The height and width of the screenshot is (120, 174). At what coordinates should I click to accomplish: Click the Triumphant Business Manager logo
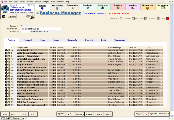[5, 9]
